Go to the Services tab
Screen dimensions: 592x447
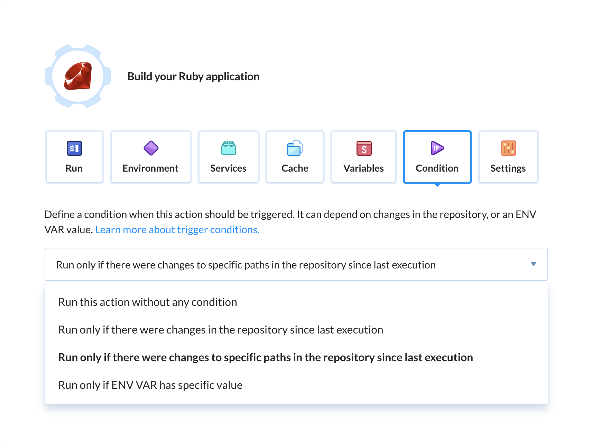228,168
